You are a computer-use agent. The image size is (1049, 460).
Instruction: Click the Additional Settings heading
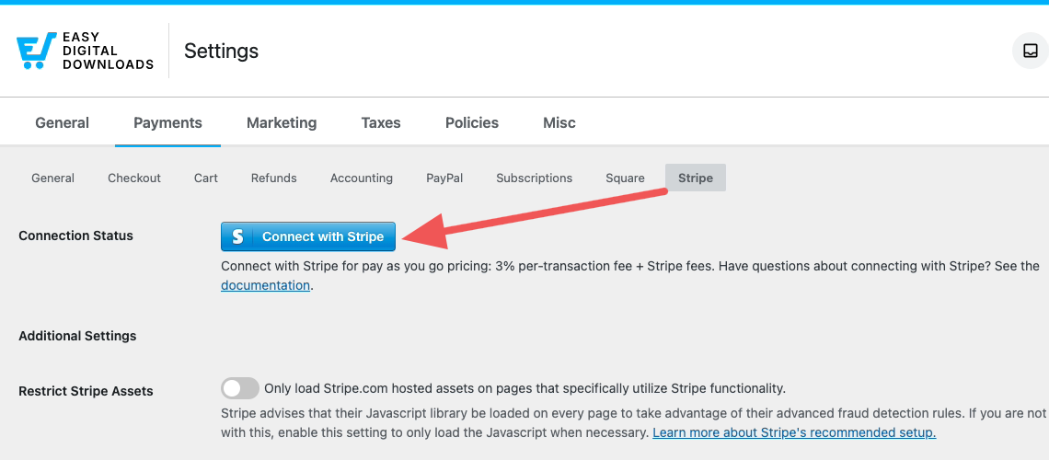click(x=77, y=336)
